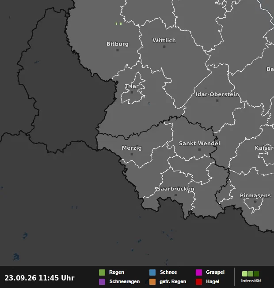274x288 pixels.
Task: Click the light green rain pixels near Bitburg
Action: [118, 23]
